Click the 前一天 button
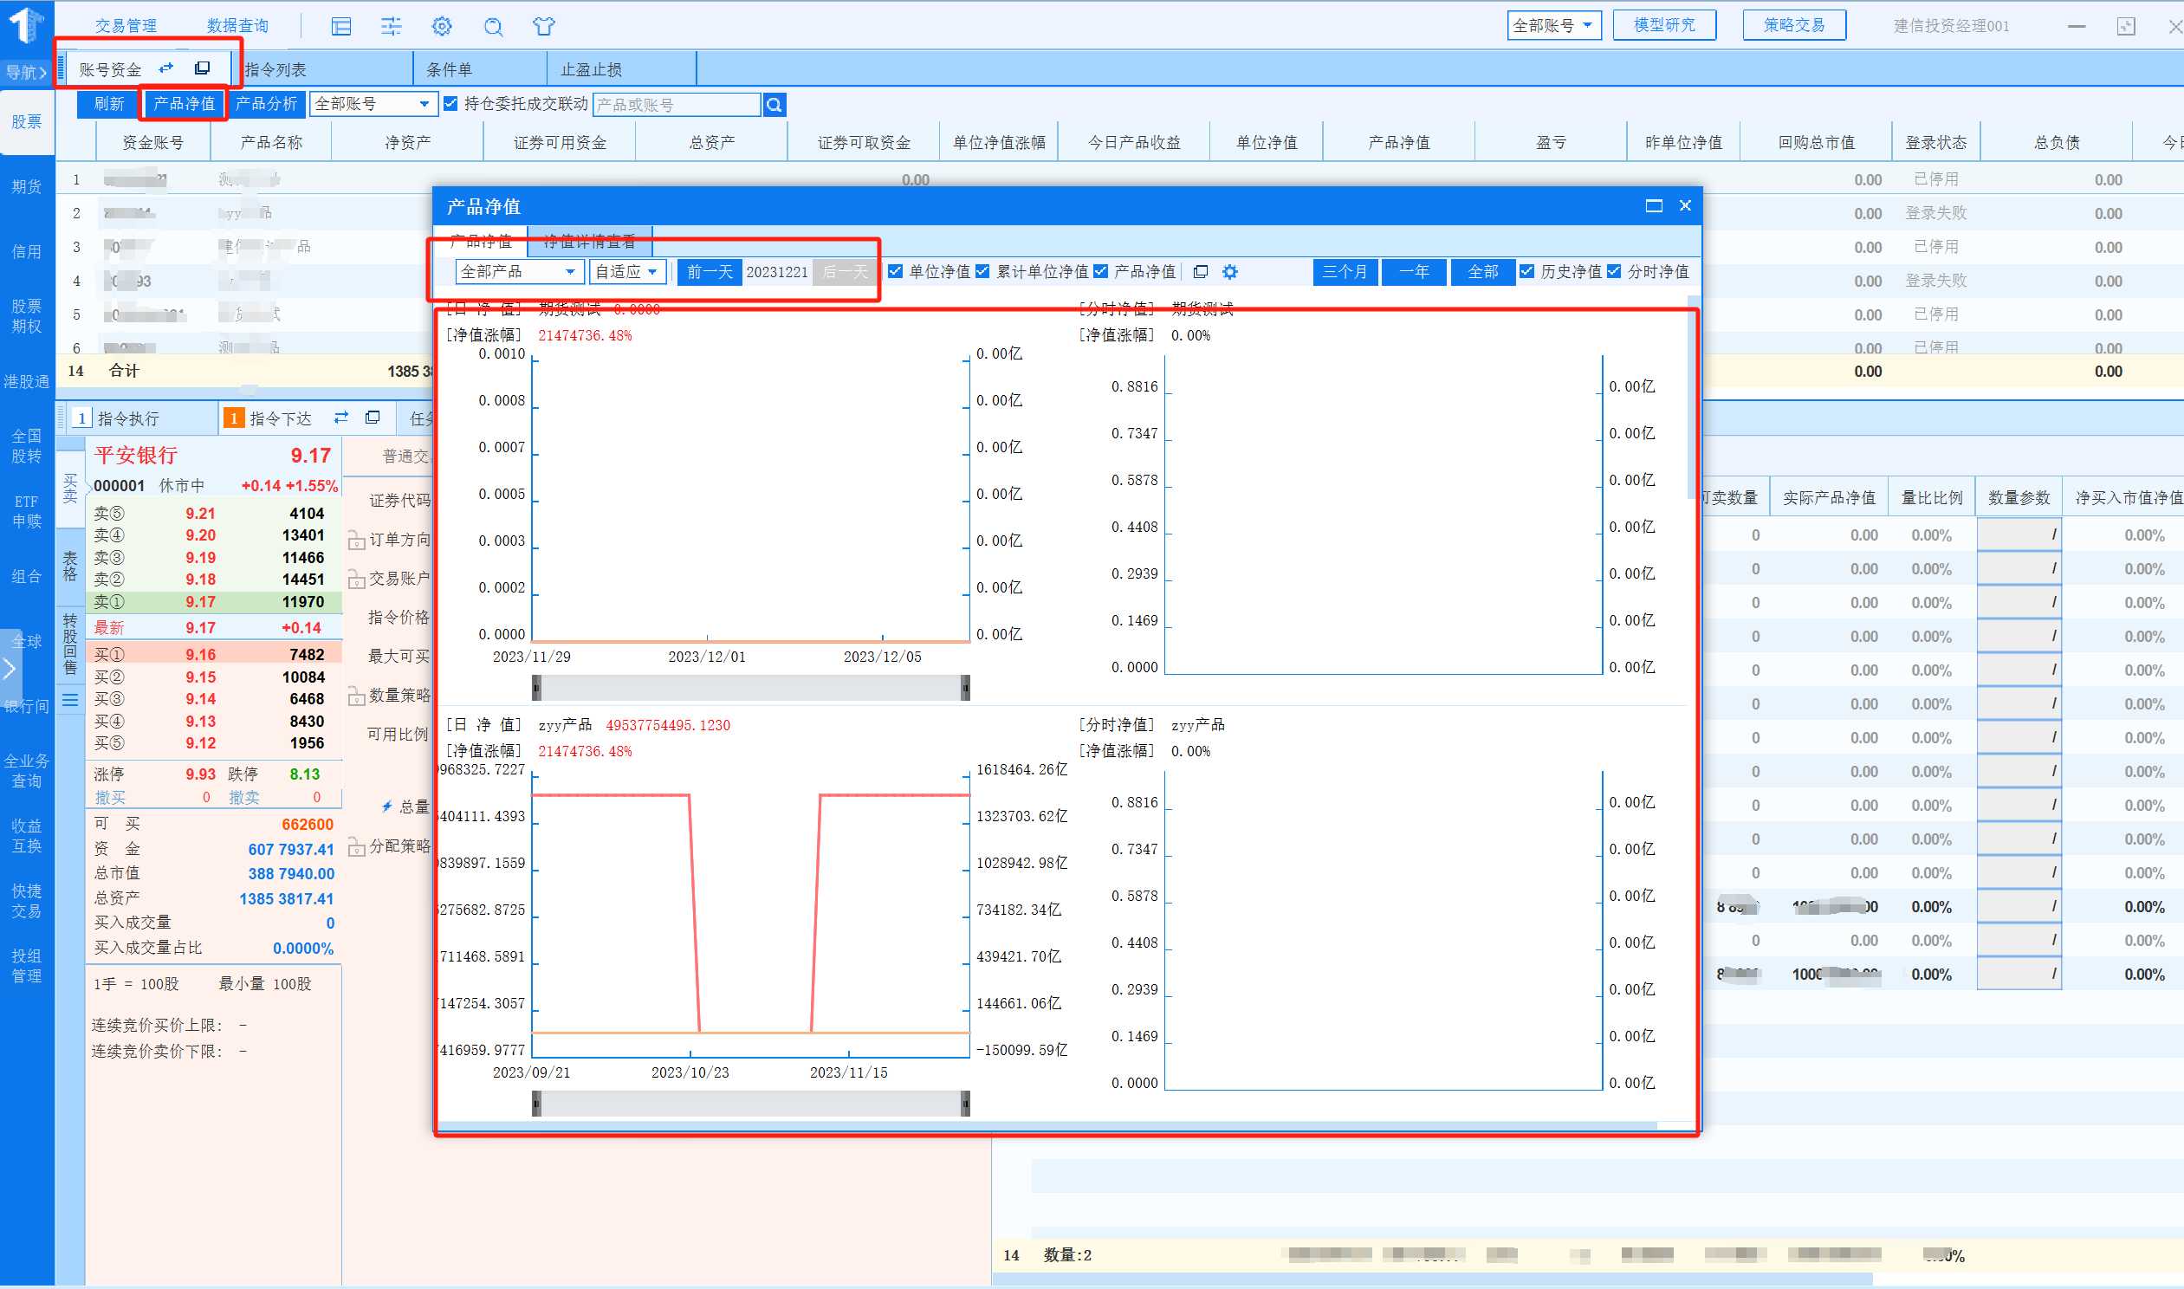Image resolution: width=2184 pixels, height=1289 pixels. pyautogui.click(x=710, y=272)
